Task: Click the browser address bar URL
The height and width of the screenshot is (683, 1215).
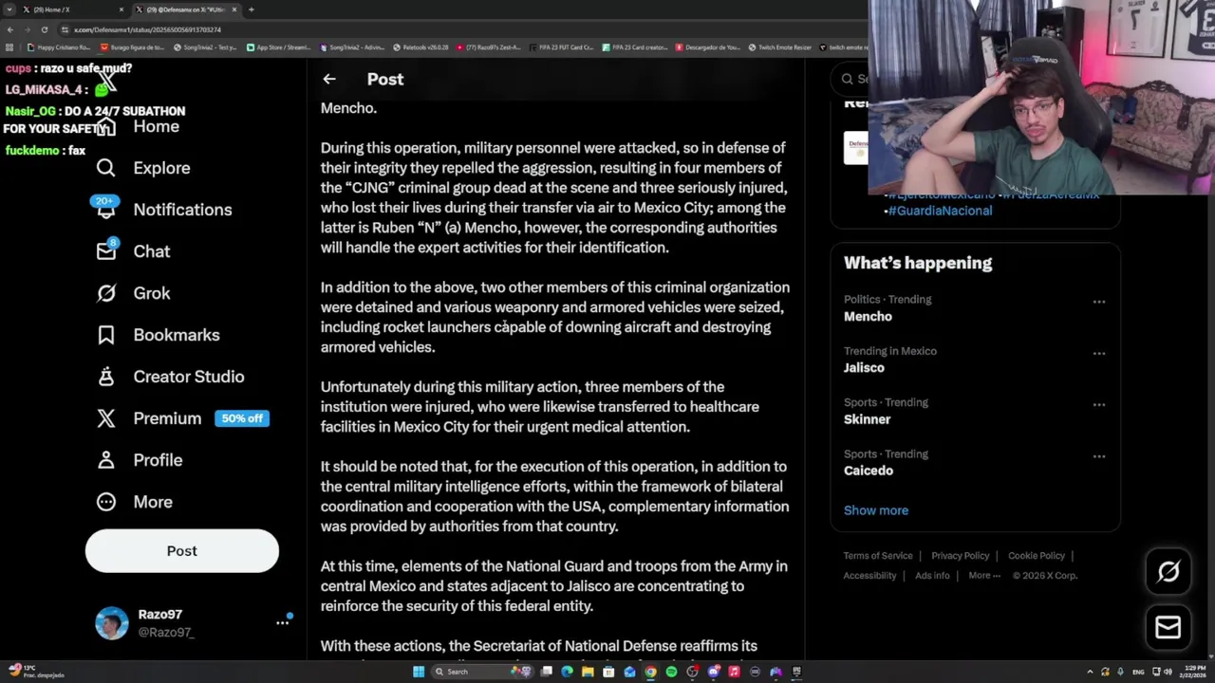Action: (147, 29)
